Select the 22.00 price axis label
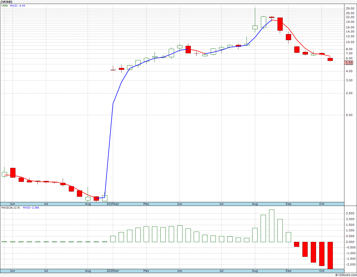The height and width of the screenshot is (277, 357). [350, 17]
